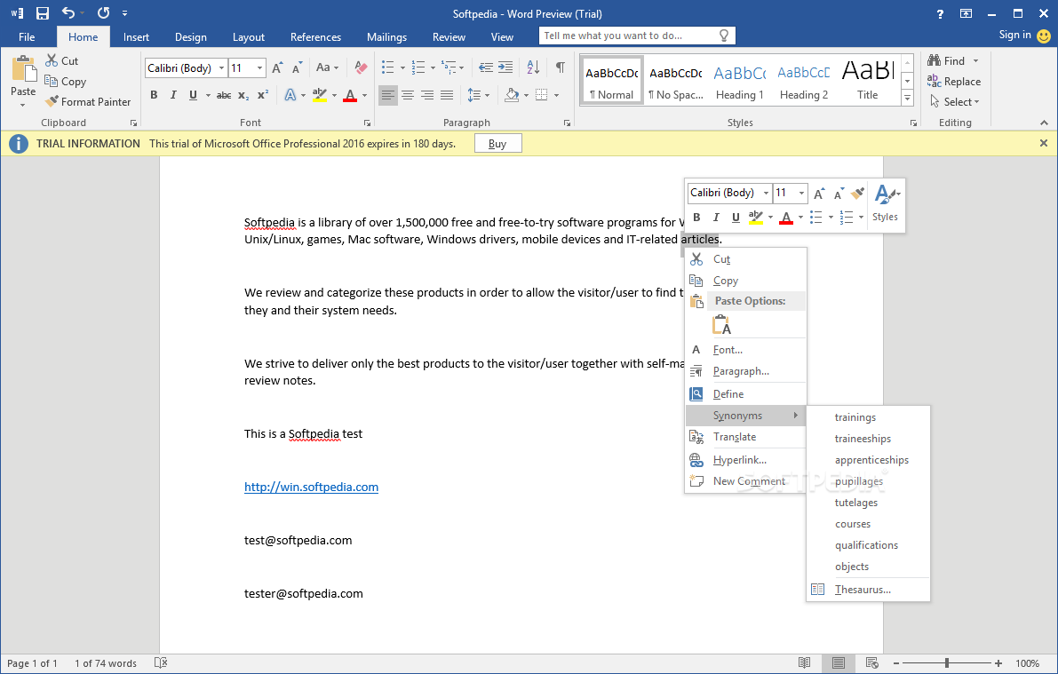
Task: Click the Undo arrow in title bar
Action: point(68,12)
